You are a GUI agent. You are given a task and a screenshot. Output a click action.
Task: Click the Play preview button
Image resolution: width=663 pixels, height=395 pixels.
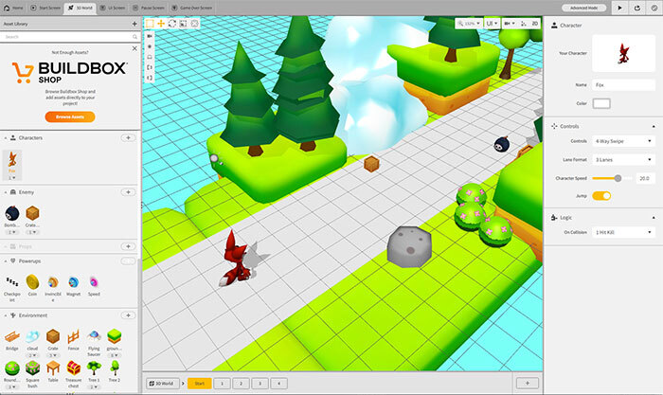[619, 7]
